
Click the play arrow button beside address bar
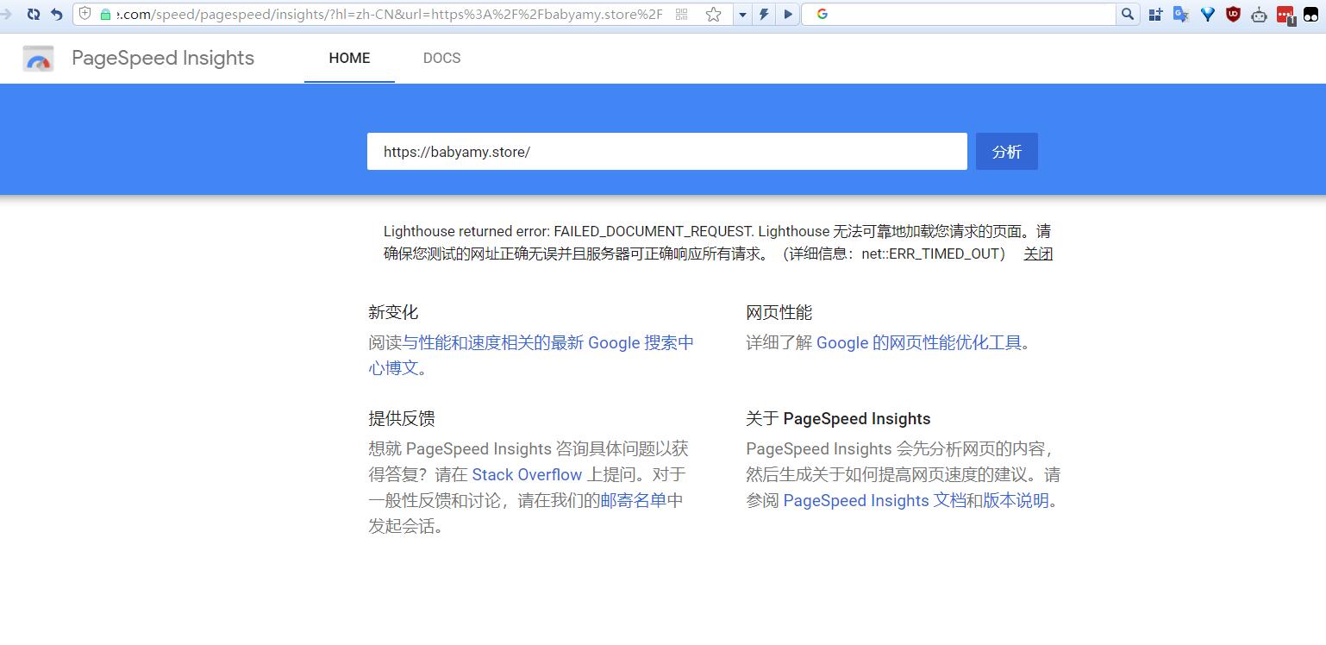[787, 15]
